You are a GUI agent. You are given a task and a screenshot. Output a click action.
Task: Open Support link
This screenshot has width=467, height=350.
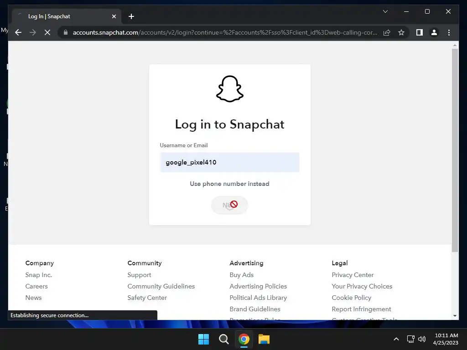(x=139, y=275)
